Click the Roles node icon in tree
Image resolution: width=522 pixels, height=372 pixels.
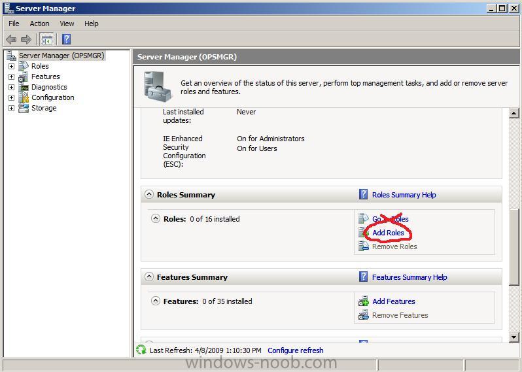coord(24,66)
